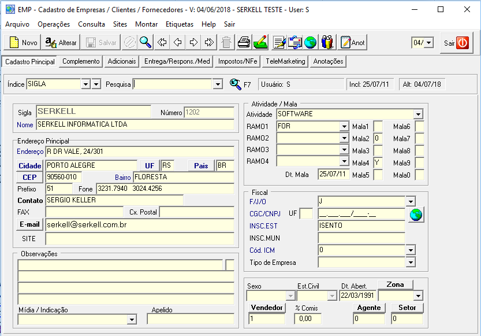Click the notepad with pen toolbar icon
Image resolution: width=481 pixels, height=336 pixels.
[x=279, y=42]
